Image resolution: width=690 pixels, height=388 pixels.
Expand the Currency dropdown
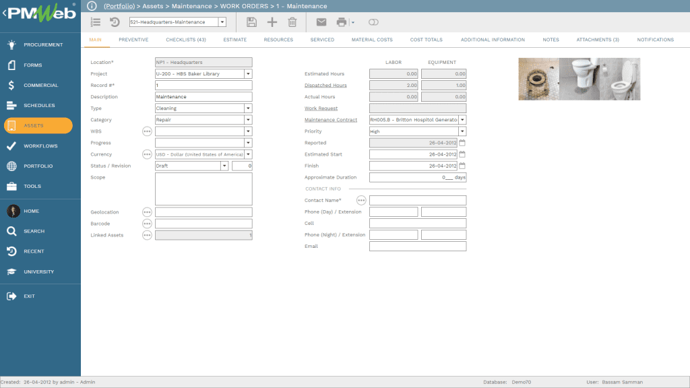pos(248,154)
